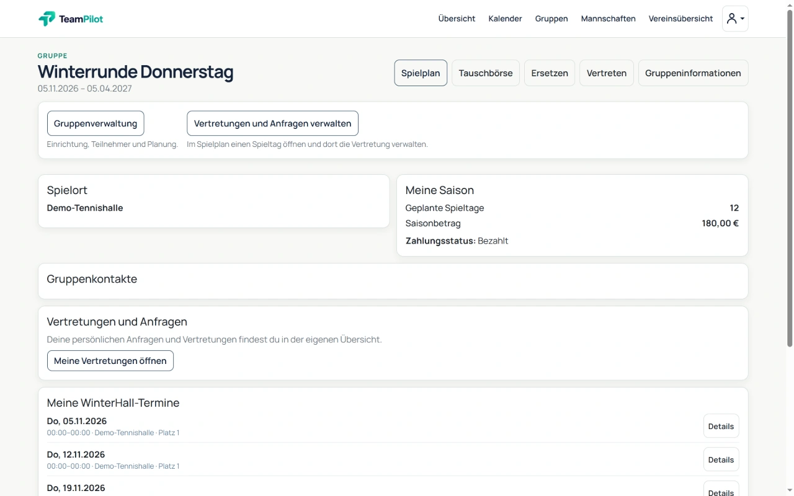Click the TeamPilot logo icon

coord(47,19)
